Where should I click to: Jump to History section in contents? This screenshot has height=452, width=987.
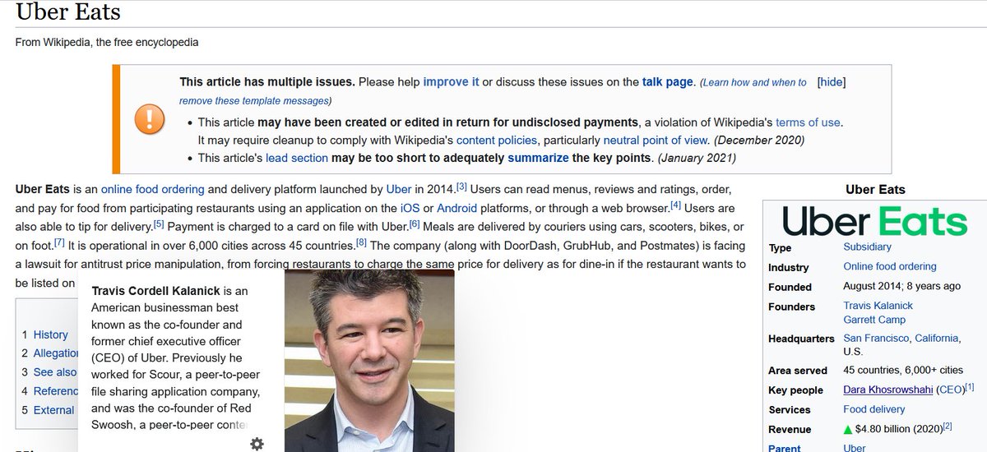coord(50,334)
